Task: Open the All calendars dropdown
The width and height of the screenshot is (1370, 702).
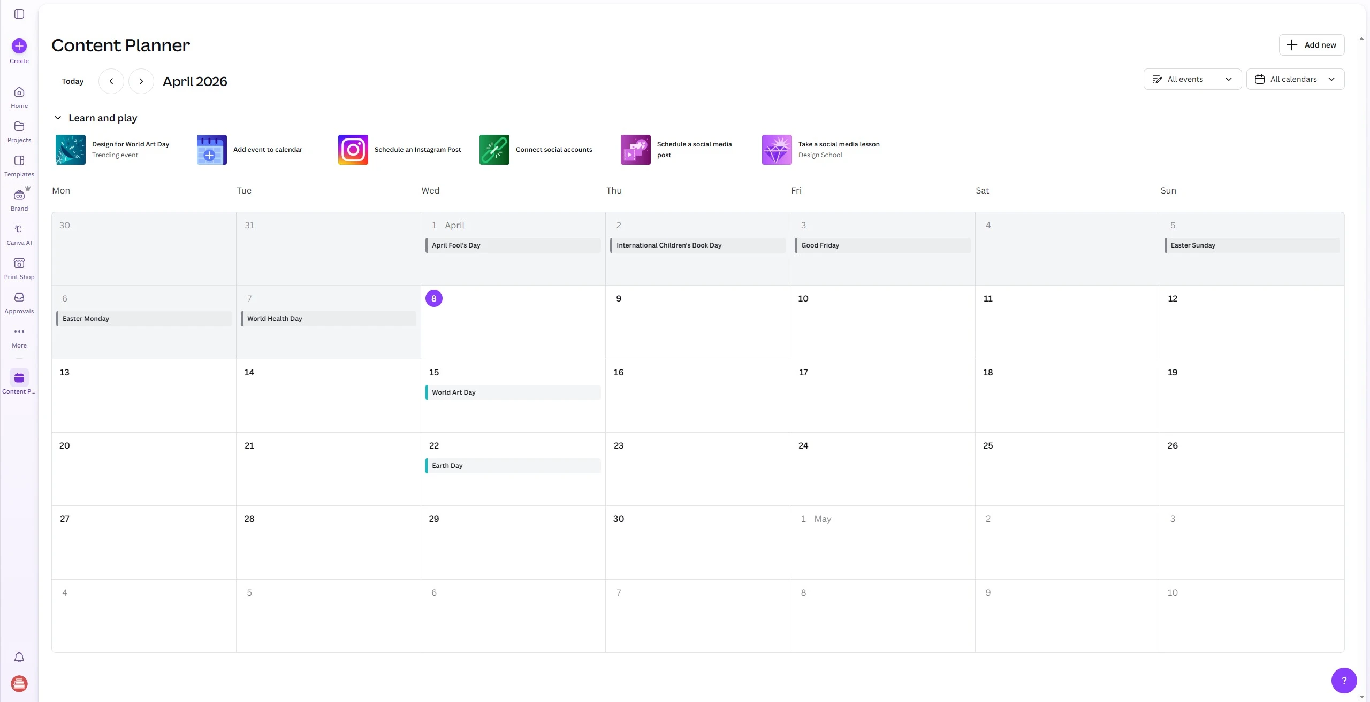Action: 1296,79
